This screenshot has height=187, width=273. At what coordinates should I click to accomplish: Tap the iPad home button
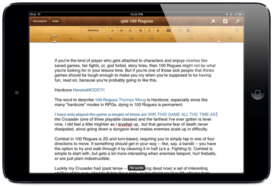click(258, 93)
